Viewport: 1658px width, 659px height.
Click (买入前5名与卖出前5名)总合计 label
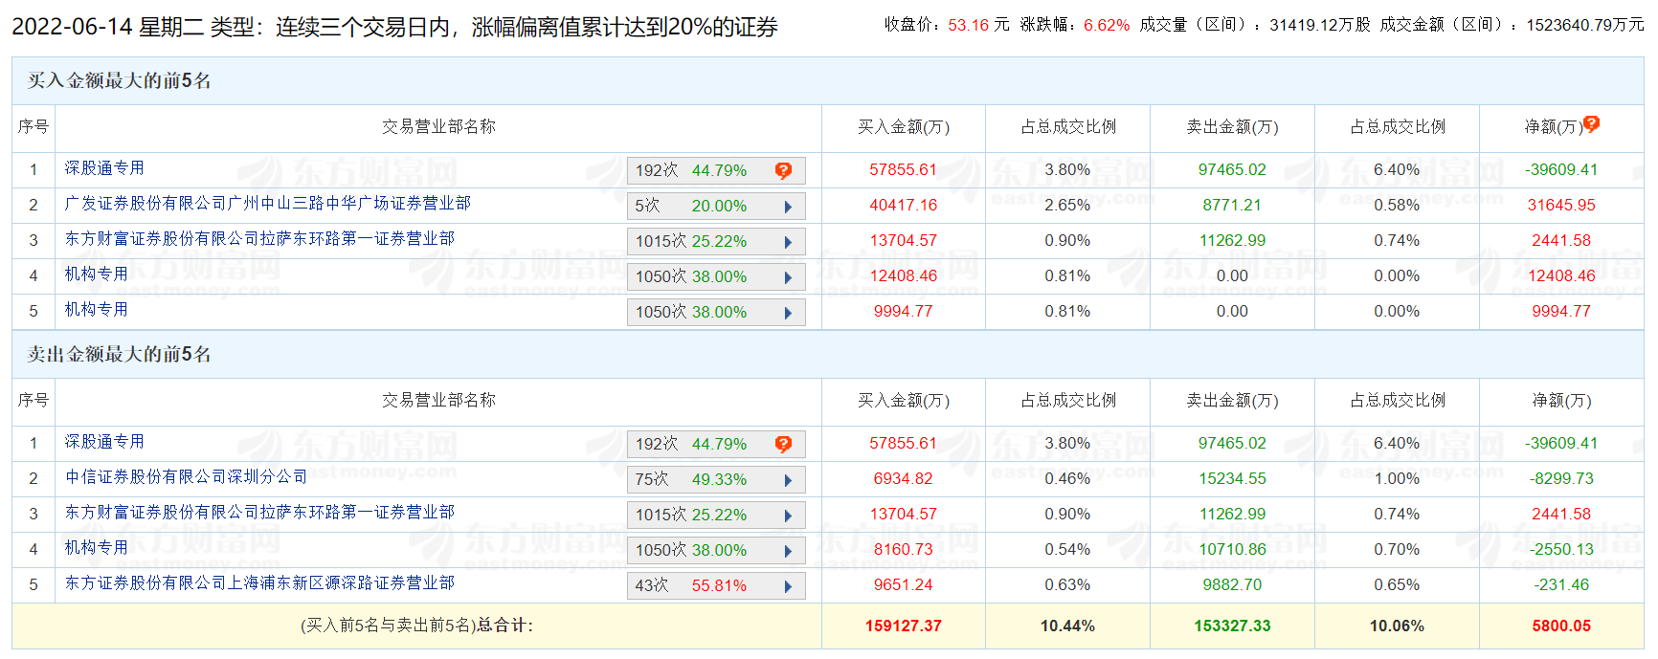[416, 626]
